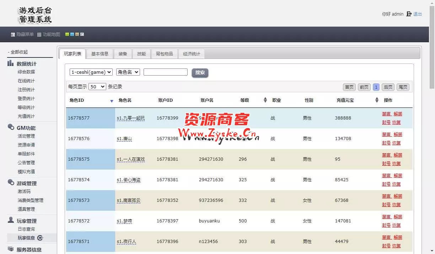Screen dimensions: 435x254
Task: Go to 后页 next page
Action: pyautogui.click(x=388, y=87)
